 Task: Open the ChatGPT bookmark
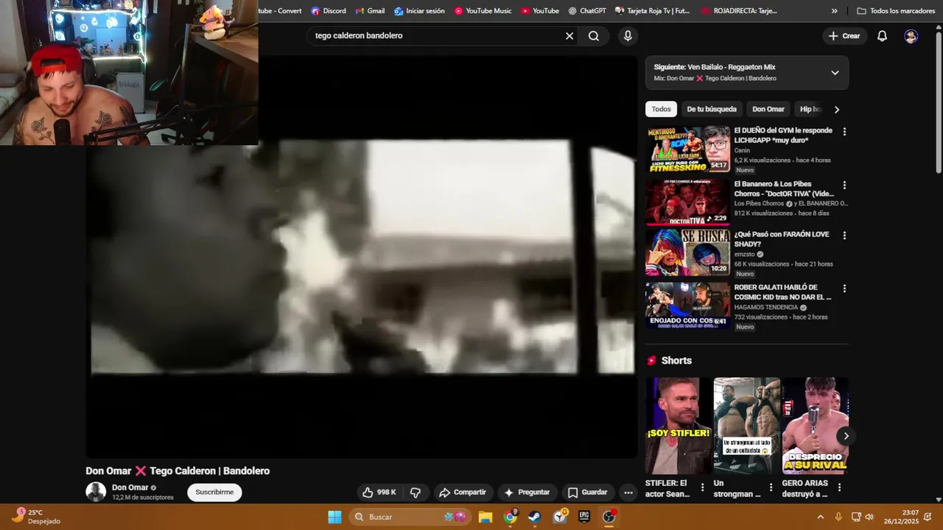pos(586,11)
